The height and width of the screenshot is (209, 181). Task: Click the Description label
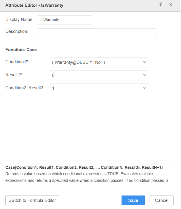coord(17,31)
